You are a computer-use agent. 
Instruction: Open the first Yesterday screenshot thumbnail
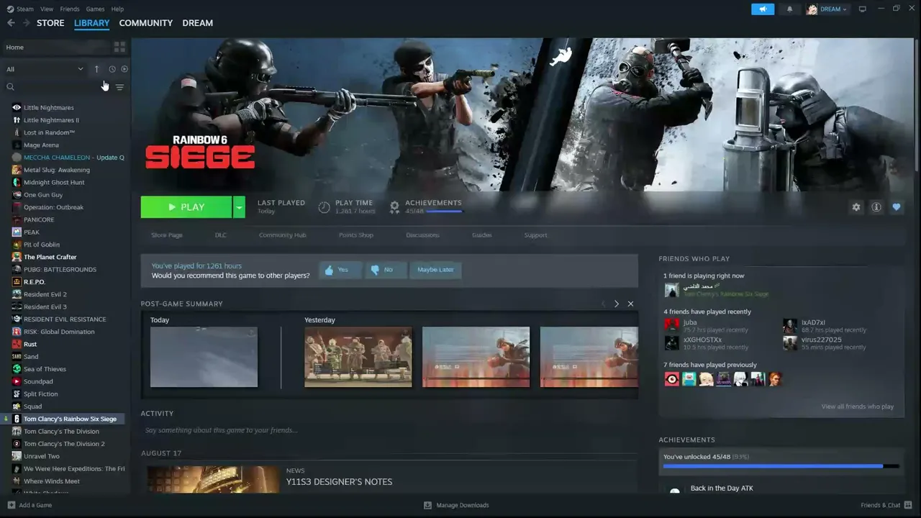coord(358,357)
